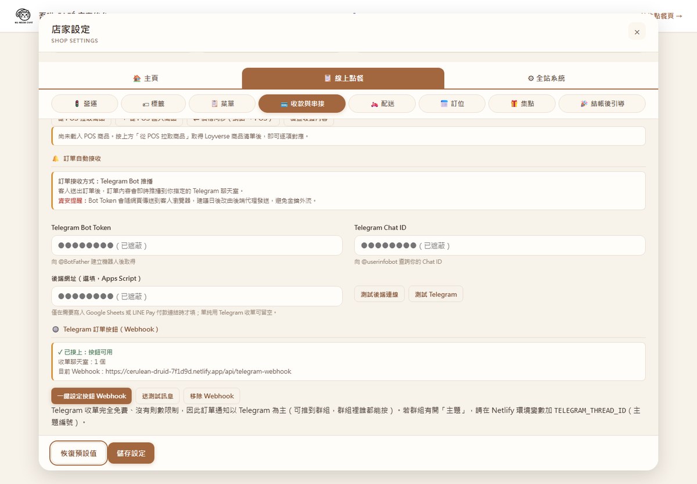Click 恢復預設值 to reset settings
Image resolution: width=697 pixels, height=484 pixels.
[x=79, y=453]
